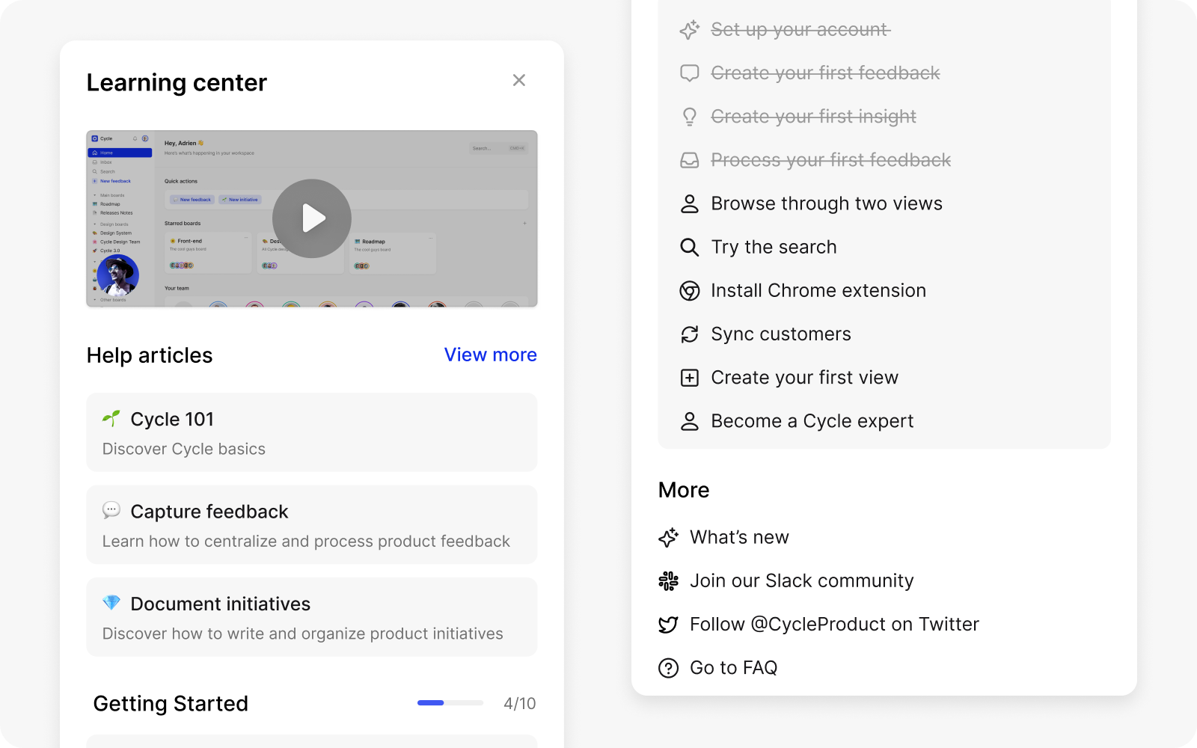
Task: Play the Learning center intro video
Action: pyautogui.click(x=312, y=218)
